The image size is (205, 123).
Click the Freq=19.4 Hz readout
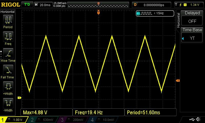98,112
